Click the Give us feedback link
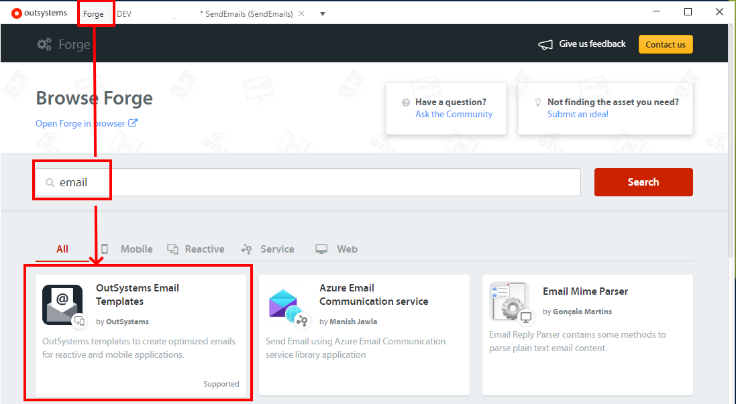Viewport: 736px width, 404px height. [x=592, y=44]
